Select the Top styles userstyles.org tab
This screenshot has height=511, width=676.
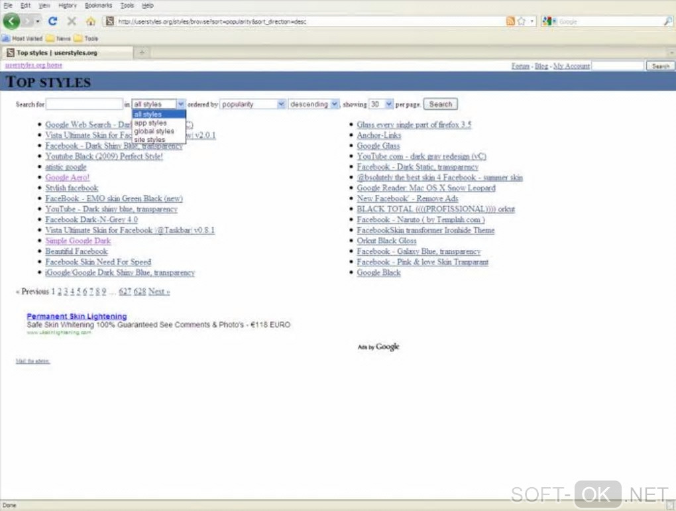67,52
